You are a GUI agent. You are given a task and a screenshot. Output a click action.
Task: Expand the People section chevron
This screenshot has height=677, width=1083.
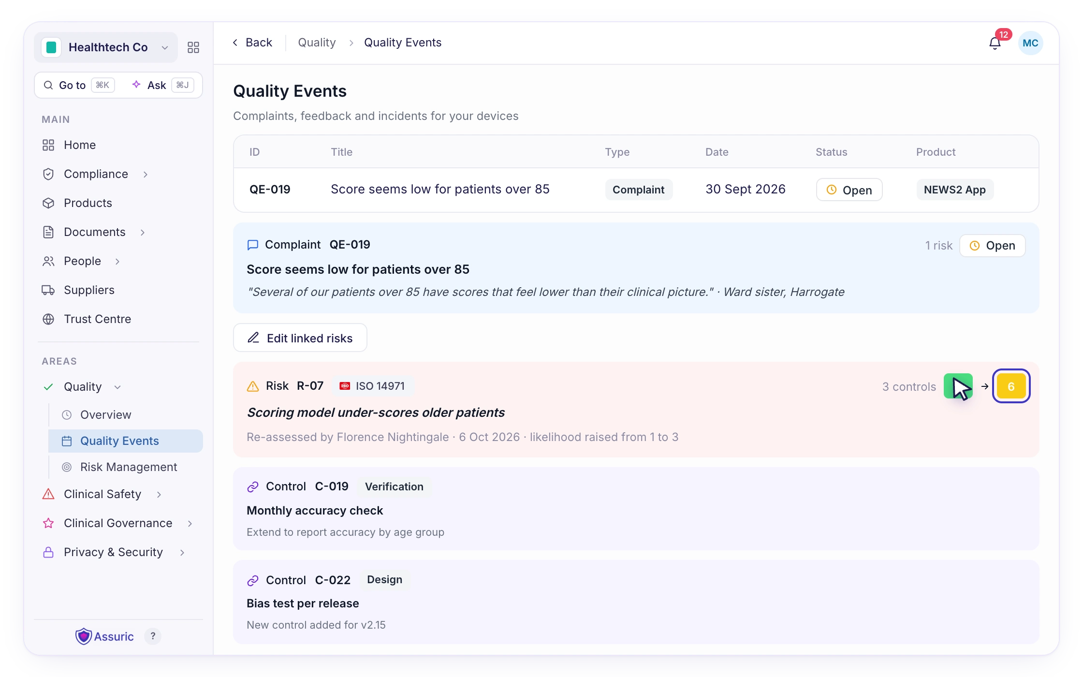point(117,261)
